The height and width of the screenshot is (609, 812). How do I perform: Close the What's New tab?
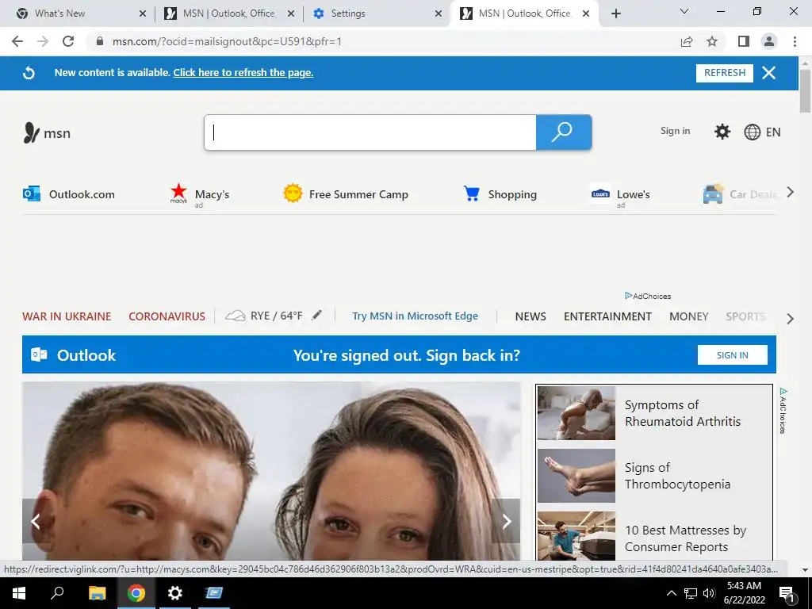click(143, 13)
